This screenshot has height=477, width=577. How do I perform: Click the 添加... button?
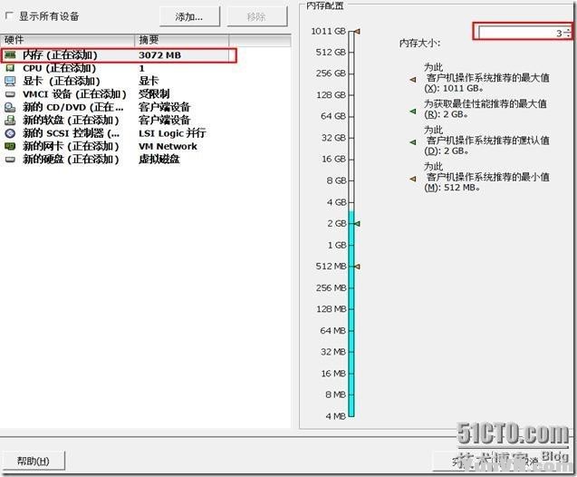(x=189, y=17)
